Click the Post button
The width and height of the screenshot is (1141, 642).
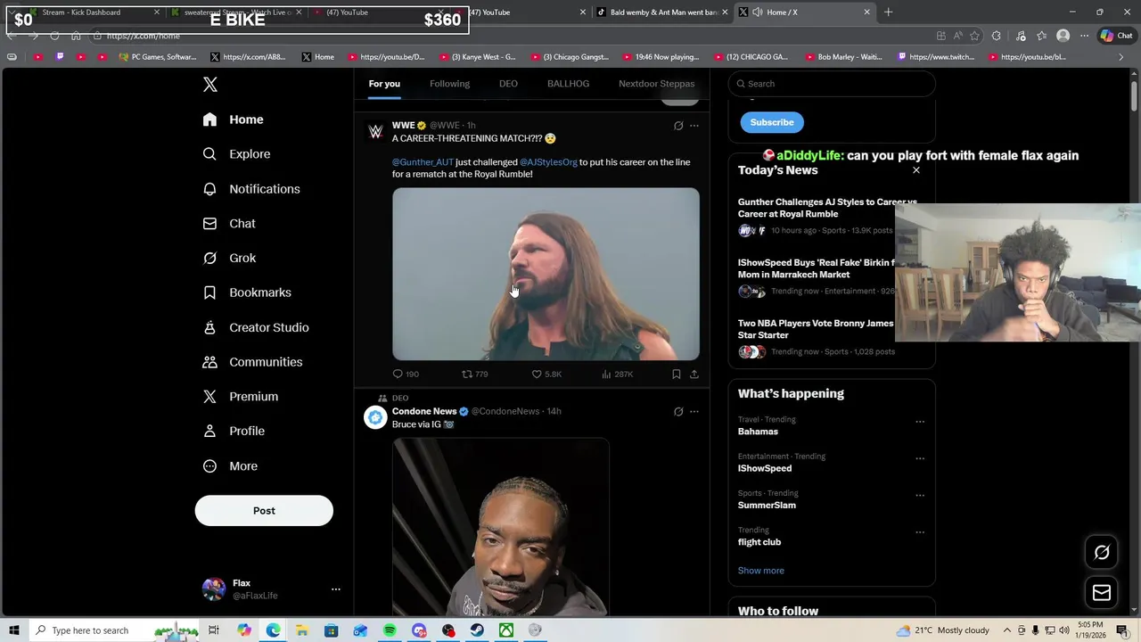point(264,511)
